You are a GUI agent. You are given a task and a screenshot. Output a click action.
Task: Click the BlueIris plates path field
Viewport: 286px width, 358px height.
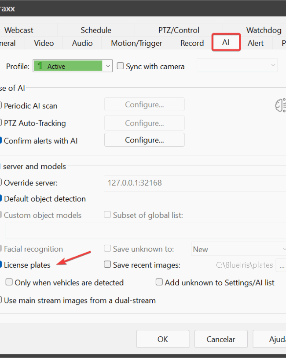[244, 265]
